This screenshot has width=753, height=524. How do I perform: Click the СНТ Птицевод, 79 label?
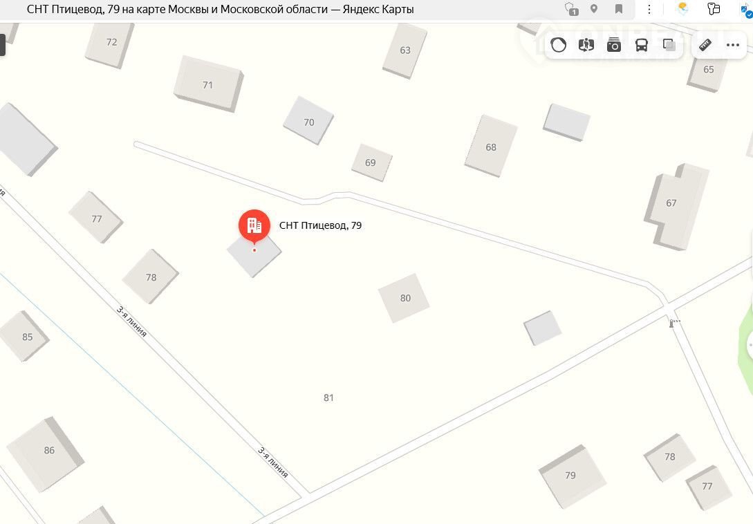tap(320, 226)
